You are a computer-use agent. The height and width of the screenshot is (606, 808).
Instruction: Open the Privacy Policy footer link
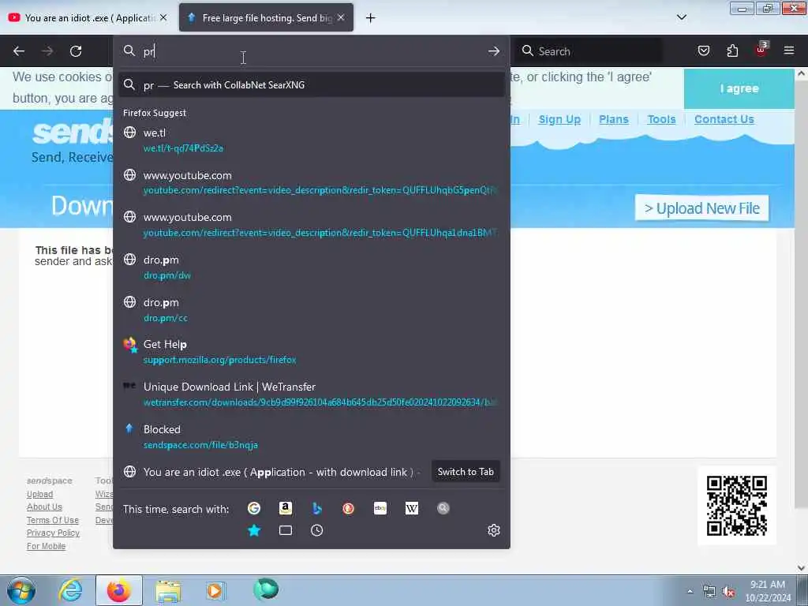(x=53, y=533)
